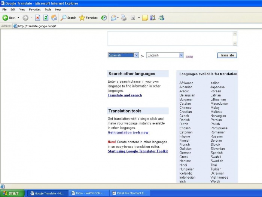Open the Edit button dropdown arrow
262x197 pixels.
(x=139, y=18)
